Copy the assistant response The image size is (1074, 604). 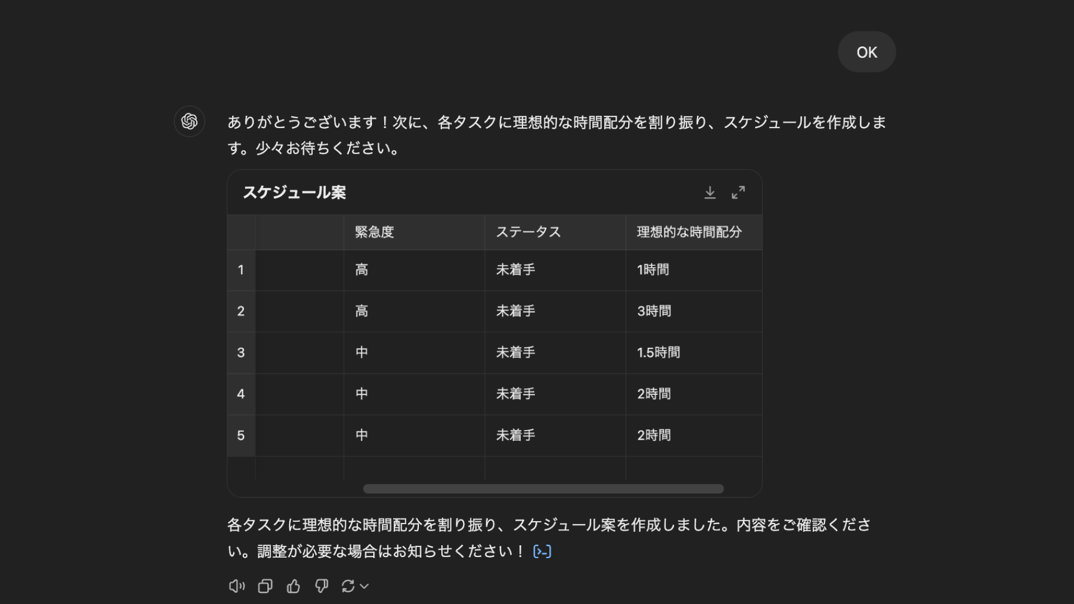[265, 586]
